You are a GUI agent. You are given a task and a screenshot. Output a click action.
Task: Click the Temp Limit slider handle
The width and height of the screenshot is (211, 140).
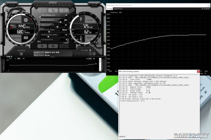coord(58,27)
